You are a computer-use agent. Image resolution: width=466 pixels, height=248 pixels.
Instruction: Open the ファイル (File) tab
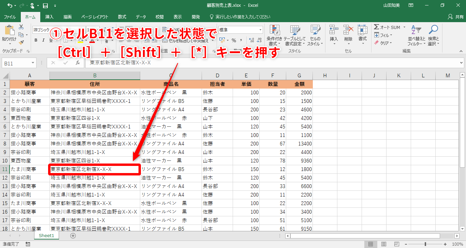(x=10, y=17)
